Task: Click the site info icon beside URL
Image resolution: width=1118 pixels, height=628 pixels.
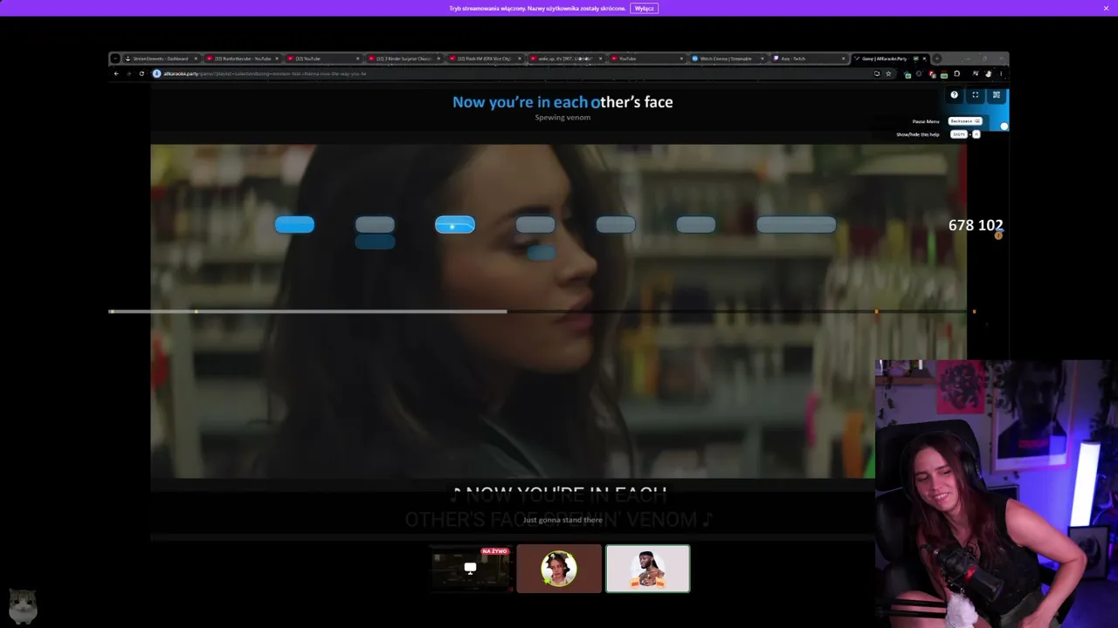Action: (157, 73)
